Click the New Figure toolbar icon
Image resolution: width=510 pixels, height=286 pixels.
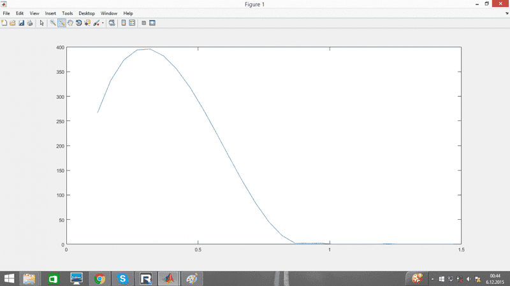4,23
